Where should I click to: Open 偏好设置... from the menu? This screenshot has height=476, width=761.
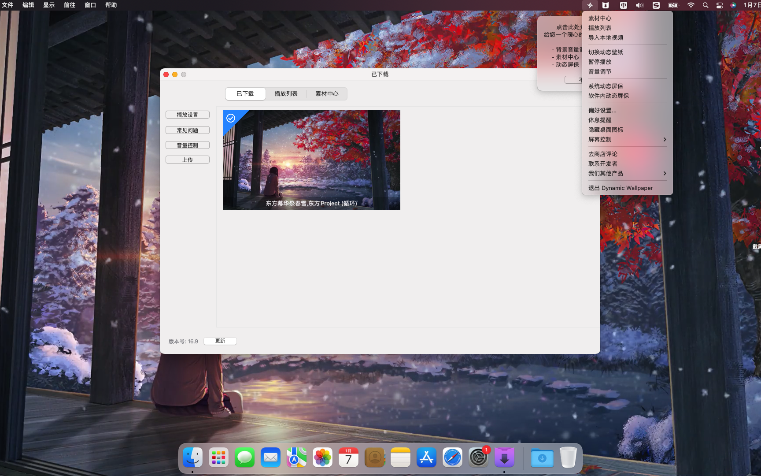(x=627, y=110)
